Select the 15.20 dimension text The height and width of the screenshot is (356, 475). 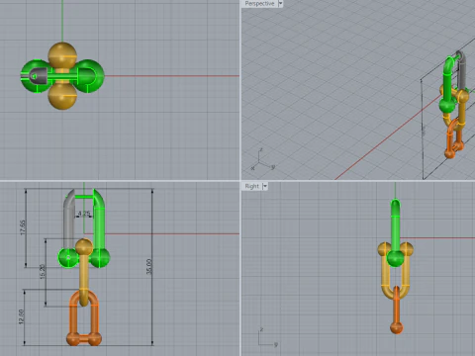(43, 271)
